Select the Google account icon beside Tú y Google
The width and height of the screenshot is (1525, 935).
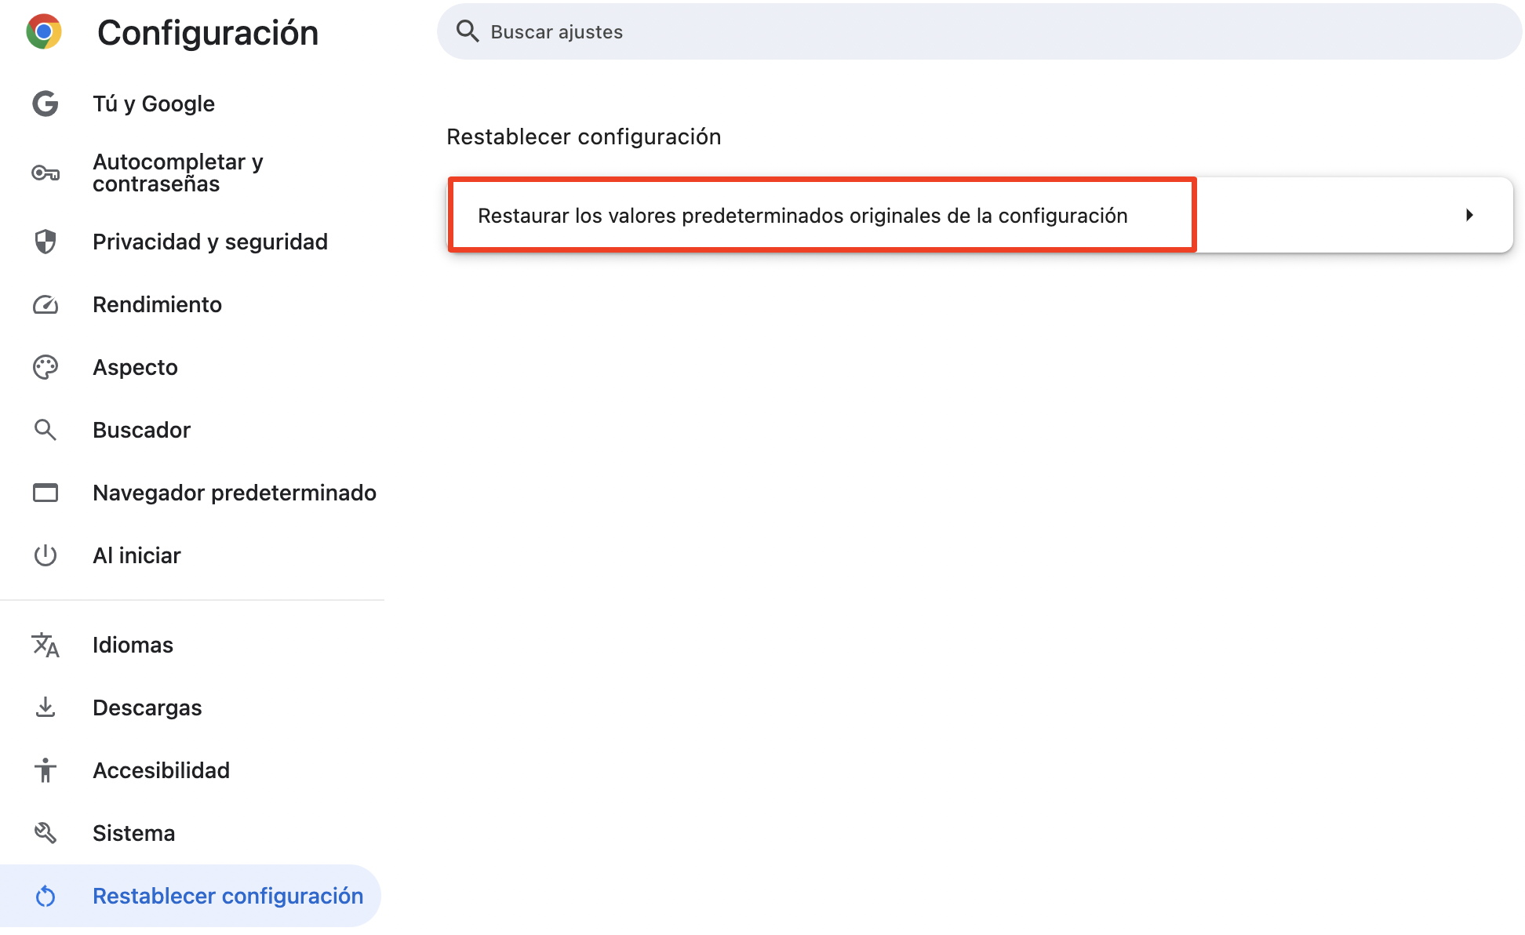pyautogui.click(x=45, y=103)
